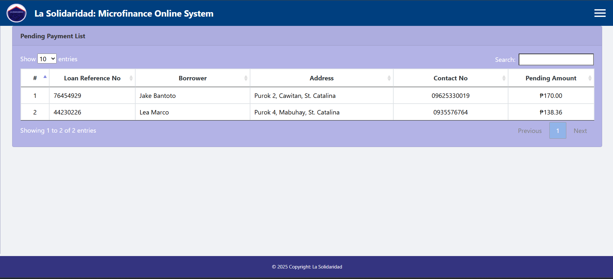The image size is (613, 279).
Task: Sort table by Pending Amount column
Action: pos(551,78)
